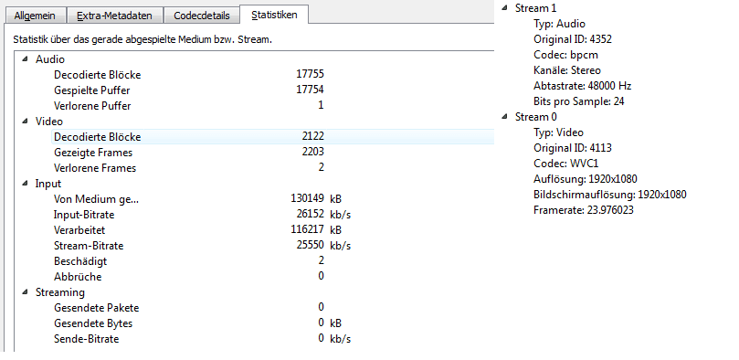
Task: Switch to the Allgemein tab
Action: pos(35,16)
